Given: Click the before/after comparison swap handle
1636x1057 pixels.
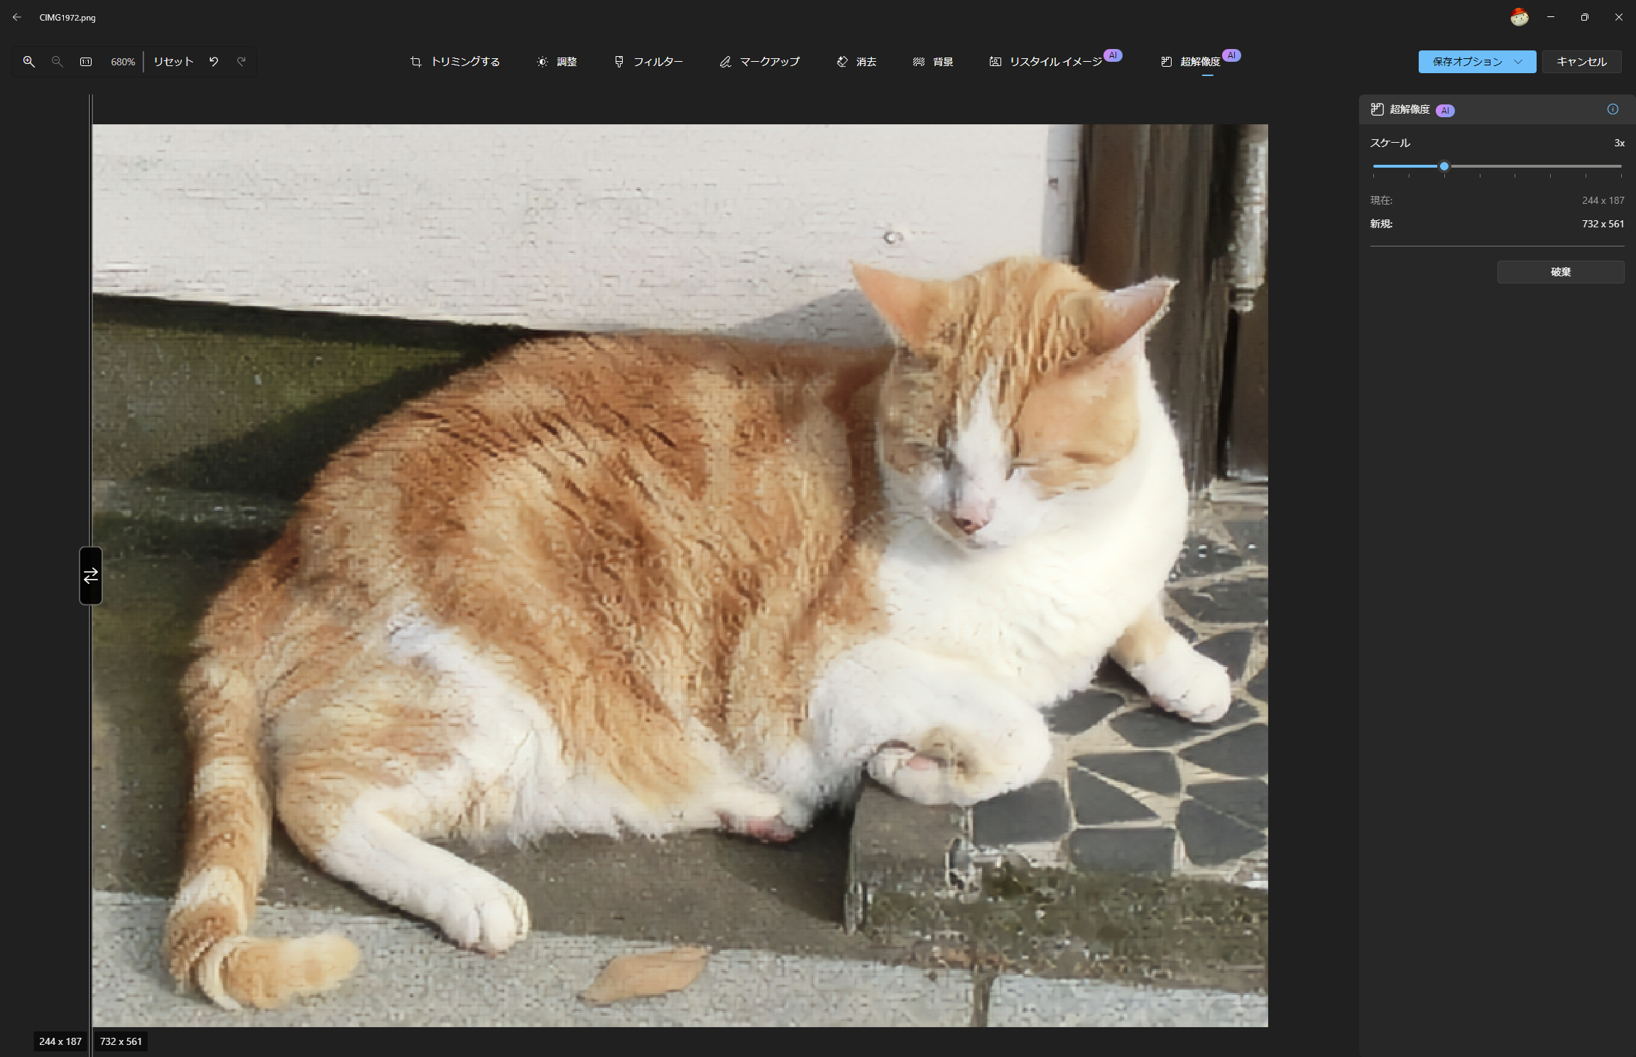Looking at the screenshot, I should [91, 575].
